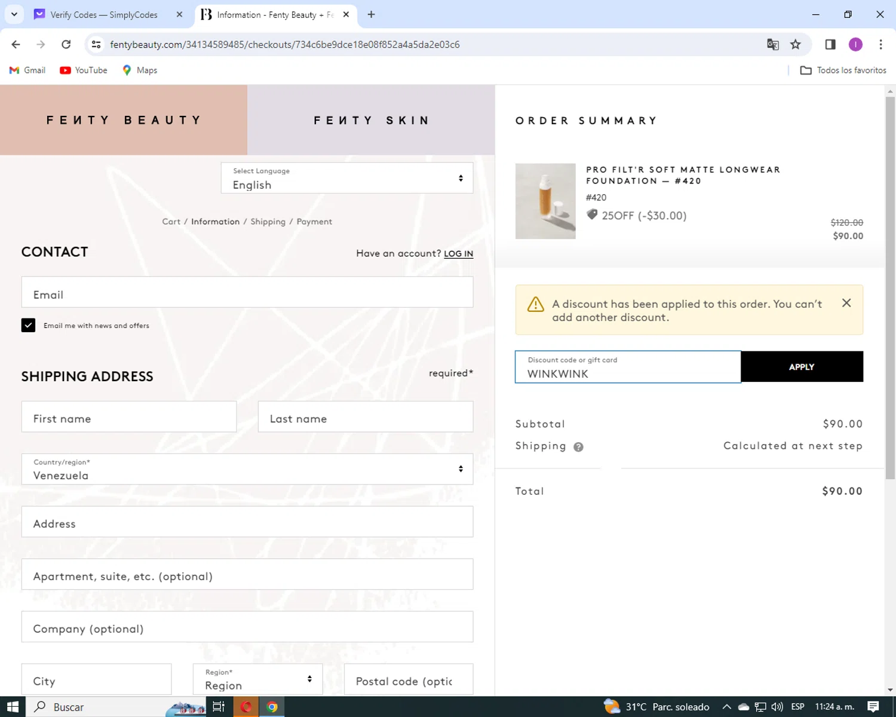Screen dimensions: 896x717
Task: Open the browser side panel
Action: (830, 44)
